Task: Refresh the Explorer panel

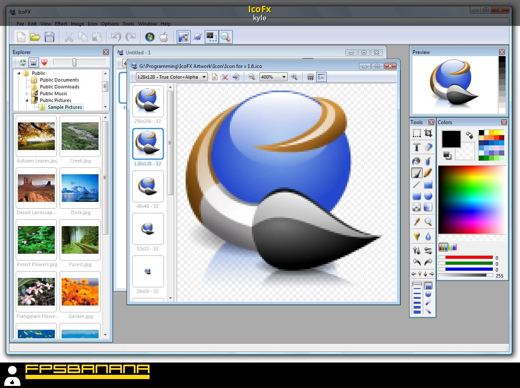Action: pos(23,63)
